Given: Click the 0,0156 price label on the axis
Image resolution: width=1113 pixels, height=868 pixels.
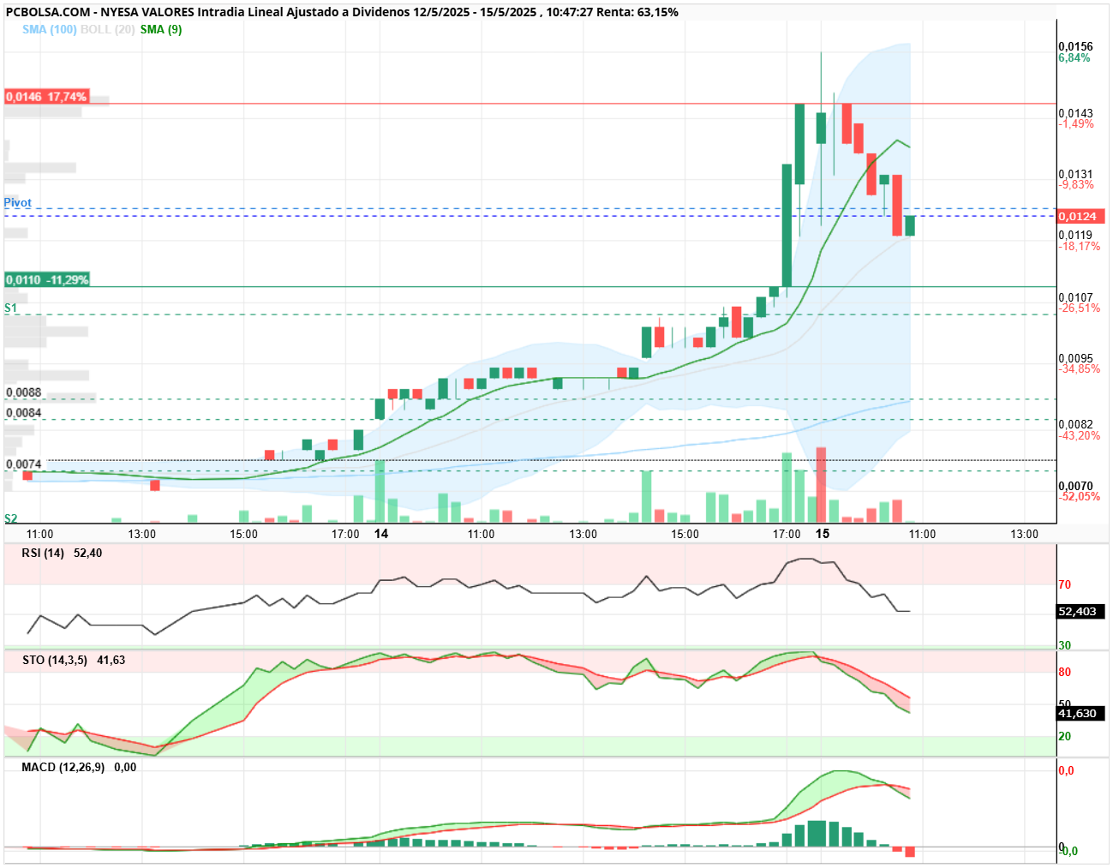Looking at the screenshot, I should click(1076, 46).
